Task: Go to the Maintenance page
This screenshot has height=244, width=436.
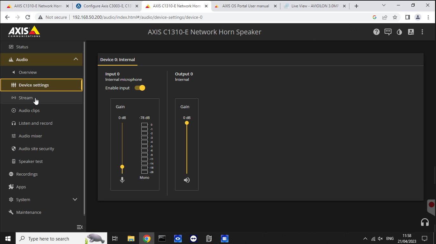Action: [x=29, y=212]
